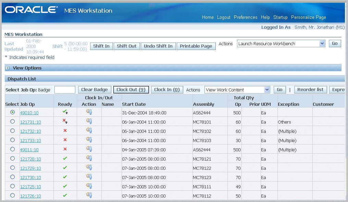Click the red X ready icon for job 49011:10
348x202 pixels.
pos(65,149)
